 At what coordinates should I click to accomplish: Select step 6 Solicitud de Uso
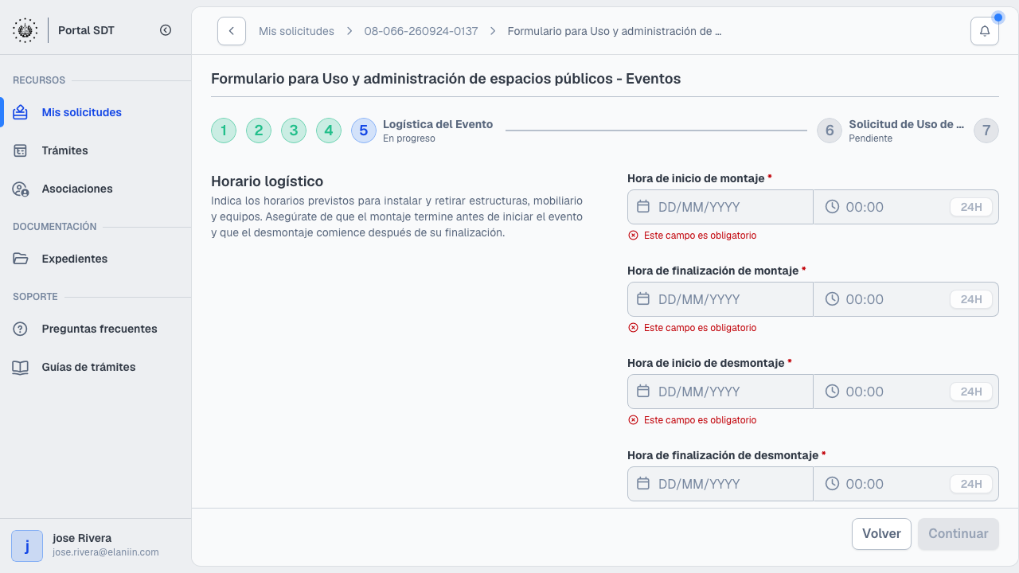point(891,131)
